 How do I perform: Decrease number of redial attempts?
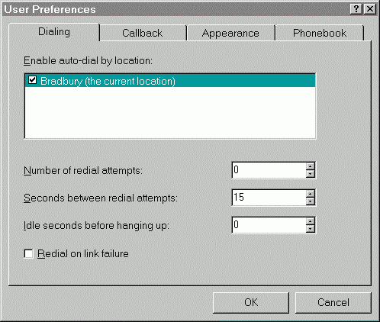click(310, 174)
